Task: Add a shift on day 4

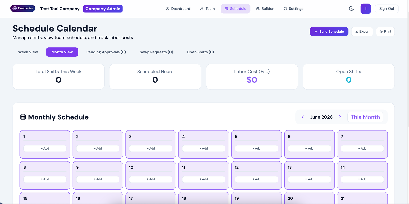Action: (203, 148)
